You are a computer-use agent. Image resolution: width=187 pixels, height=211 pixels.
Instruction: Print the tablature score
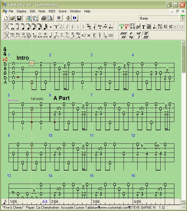point(43,18)
